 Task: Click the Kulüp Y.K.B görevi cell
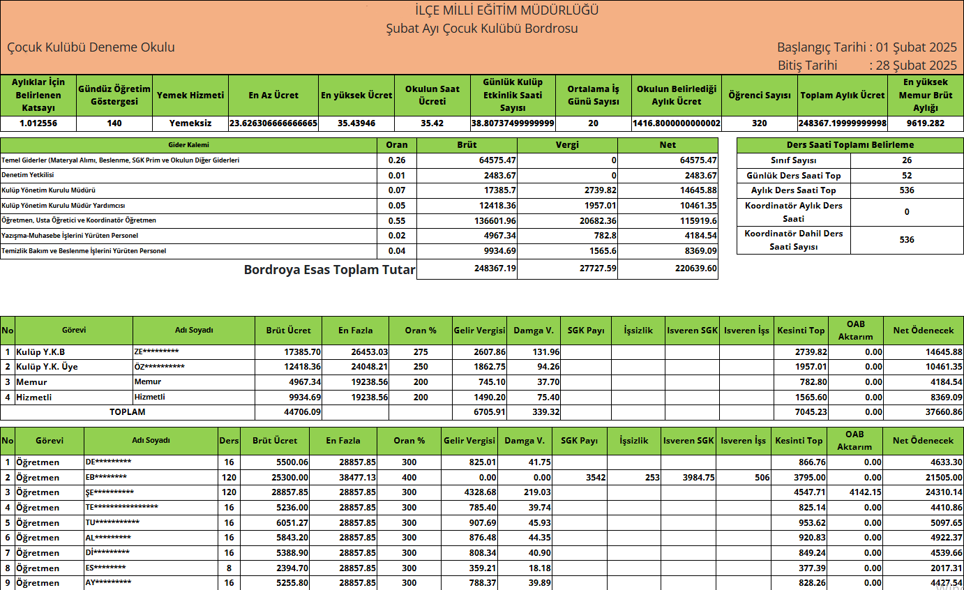74,352
